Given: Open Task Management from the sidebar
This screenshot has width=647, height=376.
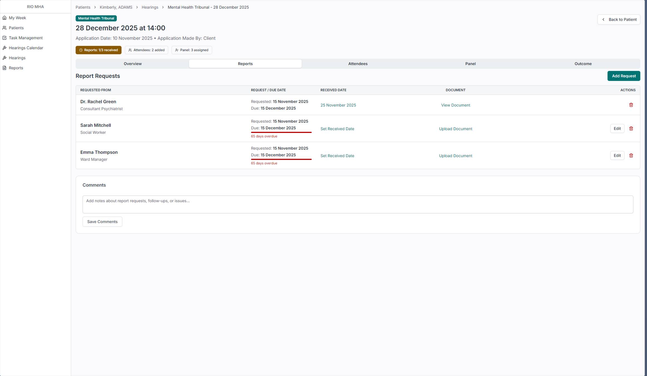Looking at the screenshot, I should tap(26, 38).
